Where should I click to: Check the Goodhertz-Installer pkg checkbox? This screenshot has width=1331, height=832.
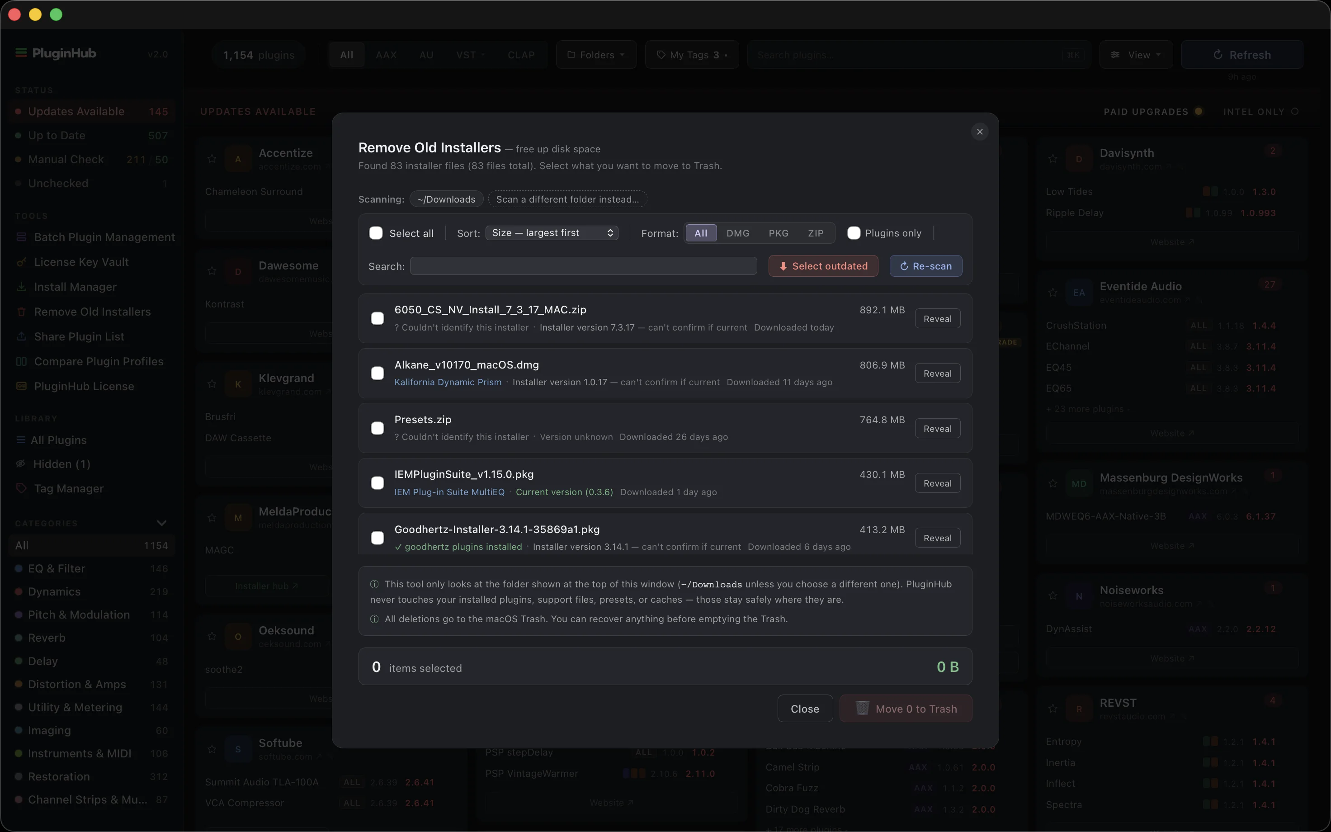click(x=378, y=538)
